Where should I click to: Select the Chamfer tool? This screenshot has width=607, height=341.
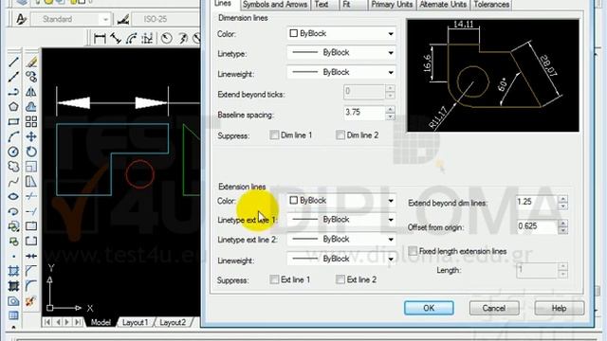[31, 271]
